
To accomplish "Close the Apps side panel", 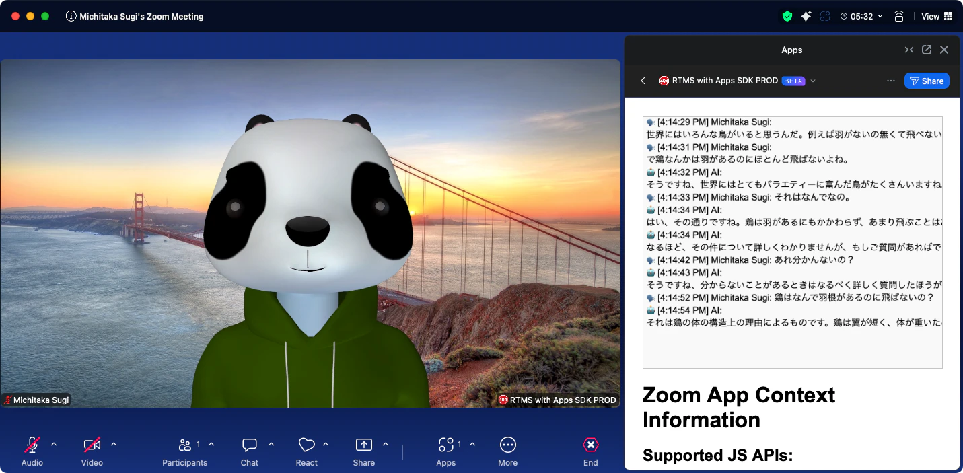I will pyautogui.click(x=944, y=50).
